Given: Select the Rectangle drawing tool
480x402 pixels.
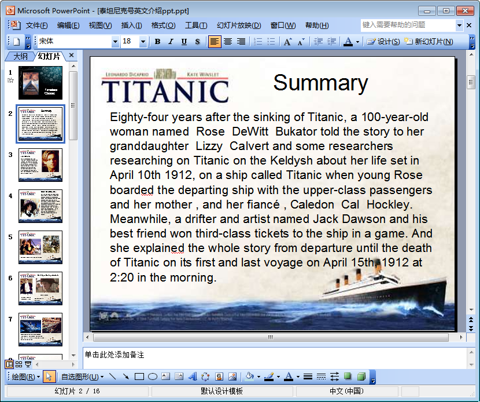Looking at the screenshot, I should [x=139, y=377].
